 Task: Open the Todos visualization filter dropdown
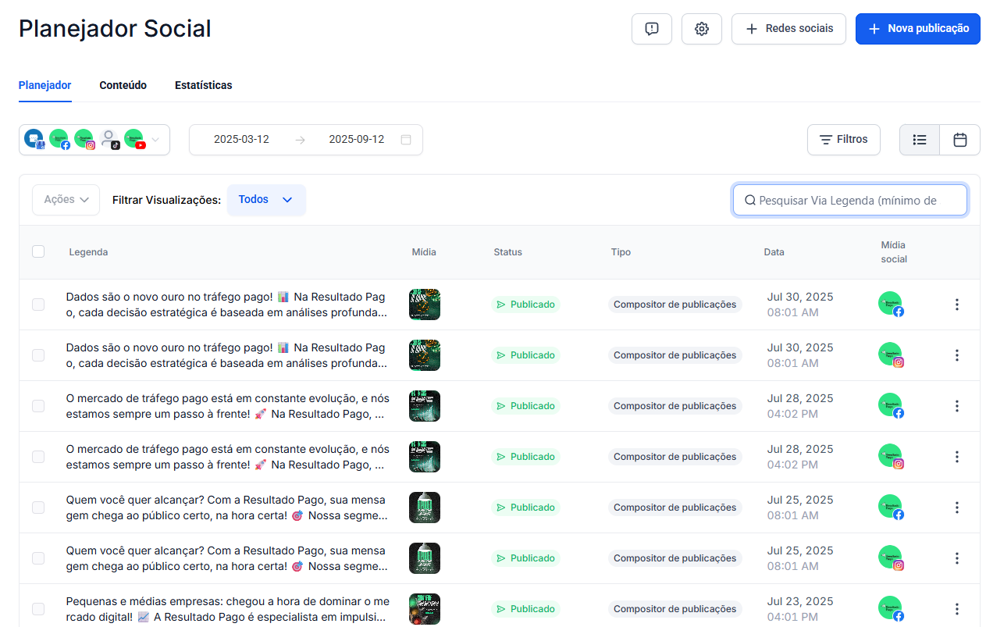pos(266,200)
